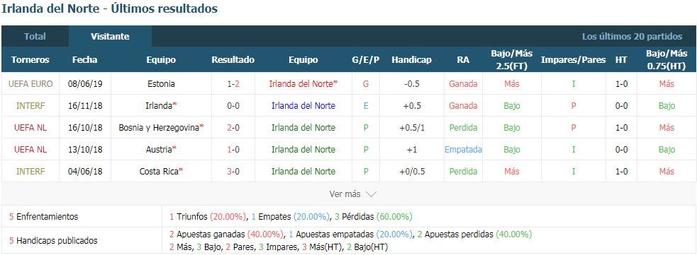Click the G/E/P column header

click(366, 60)
